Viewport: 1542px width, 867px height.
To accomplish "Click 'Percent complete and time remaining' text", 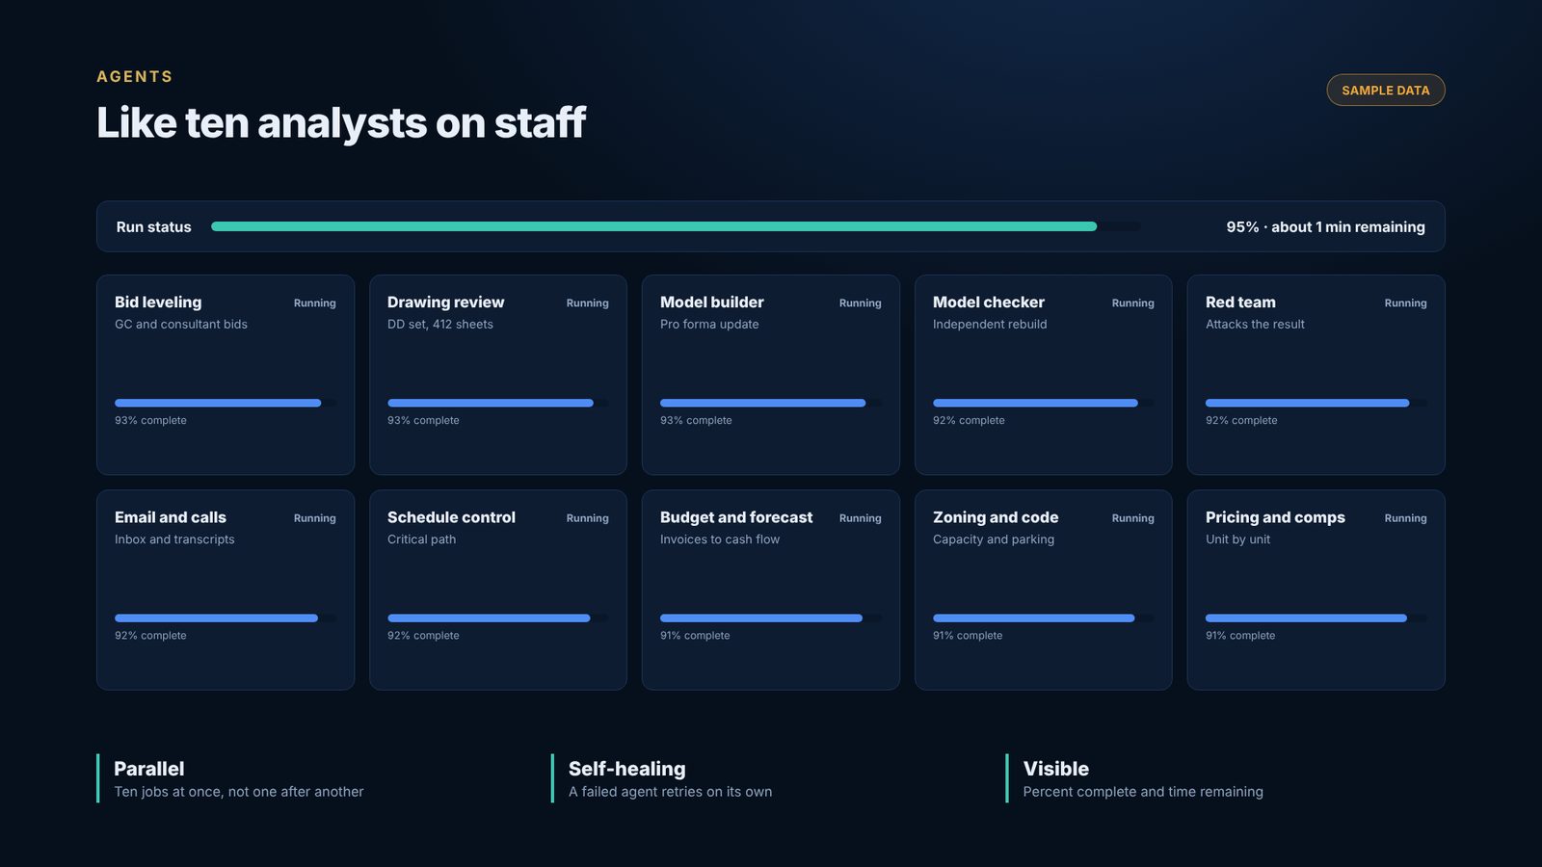I will click(1143, 792).
